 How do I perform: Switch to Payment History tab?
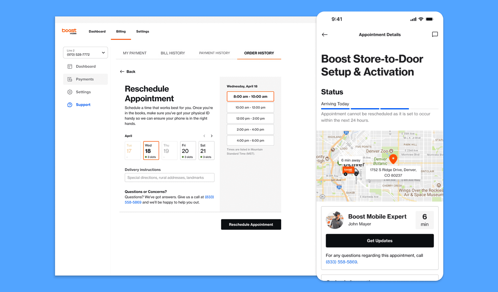215,53
